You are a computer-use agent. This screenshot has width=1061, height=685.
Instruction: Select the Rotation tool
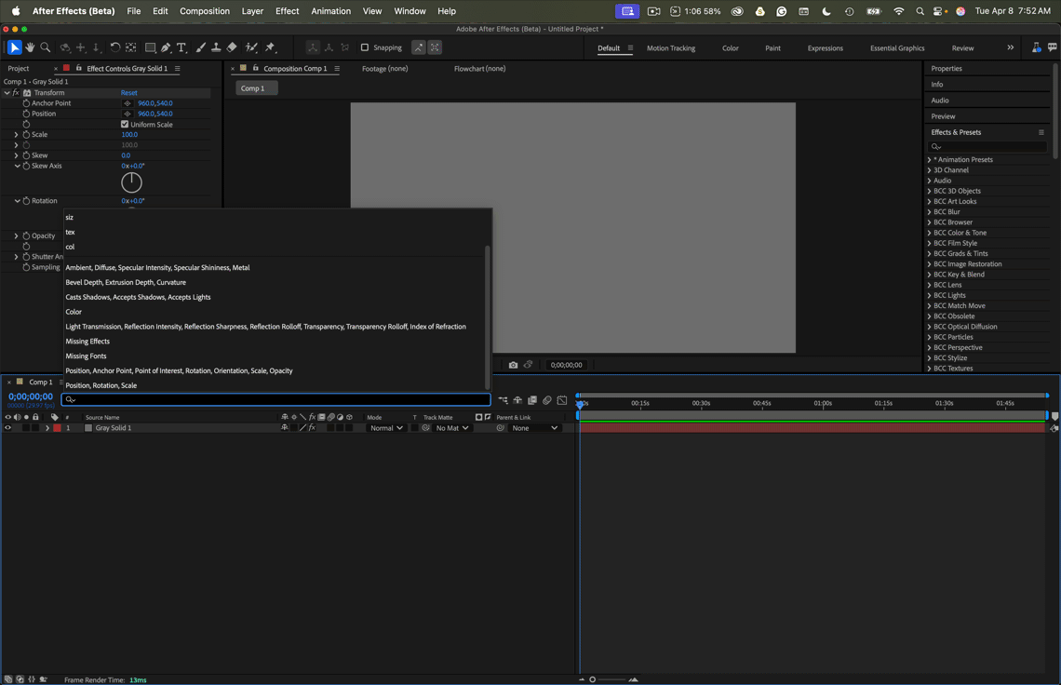pos(115,47)
